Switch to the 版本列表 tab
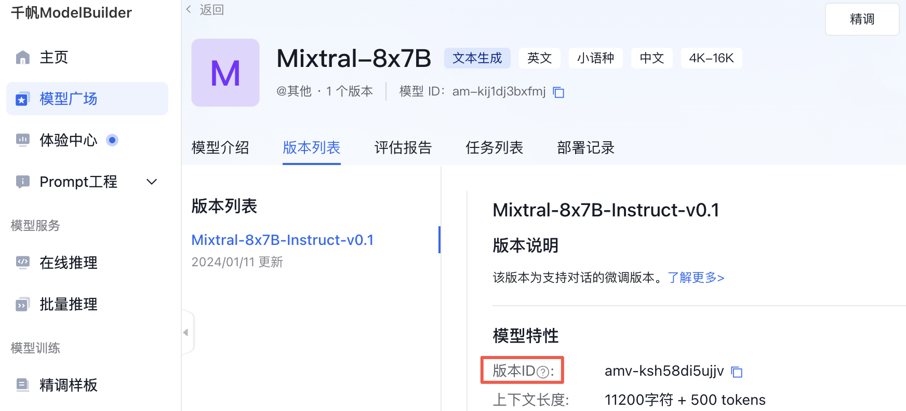 click(x=312, y=148)
